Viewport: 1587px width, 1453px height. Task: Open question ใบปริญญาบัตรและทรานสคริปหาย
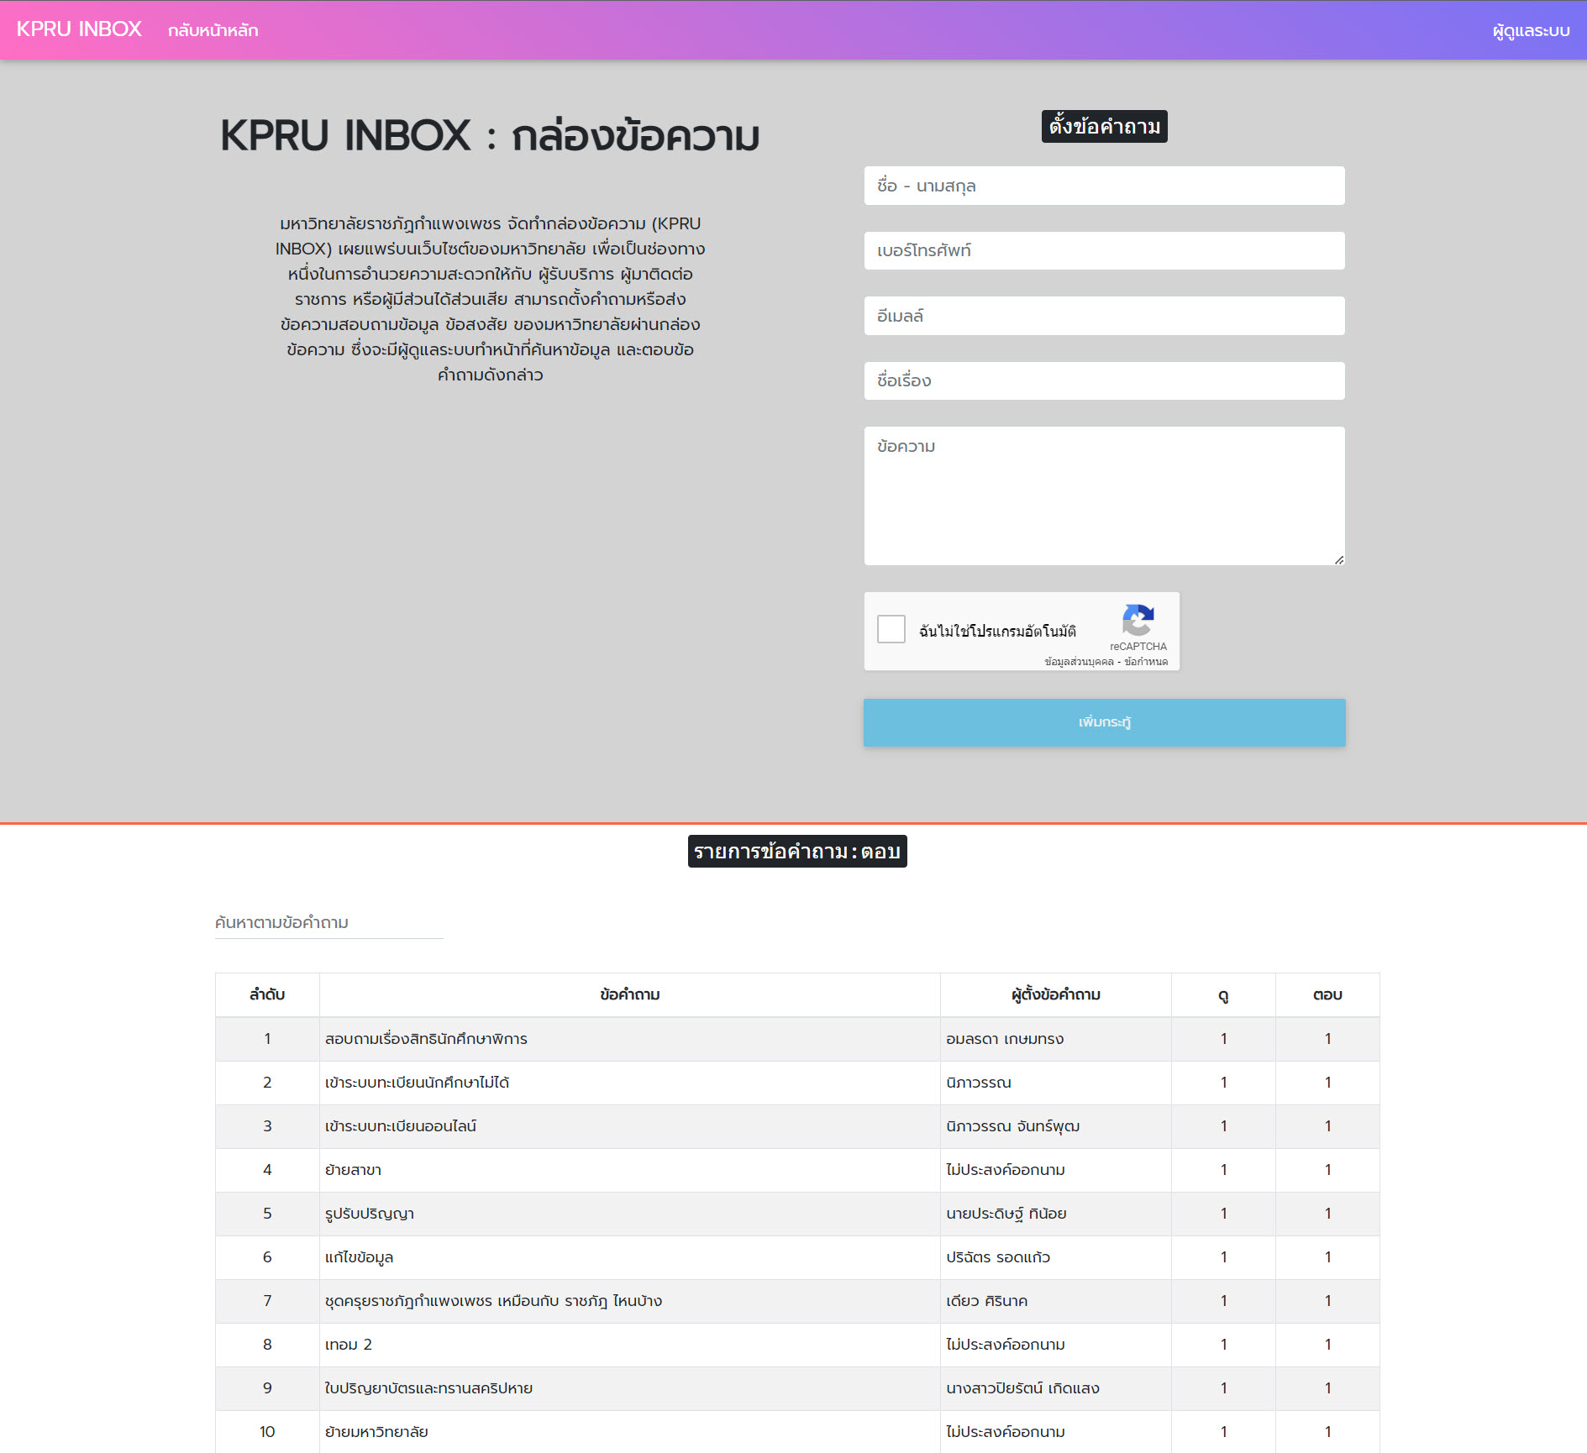tap(428, 1388)
